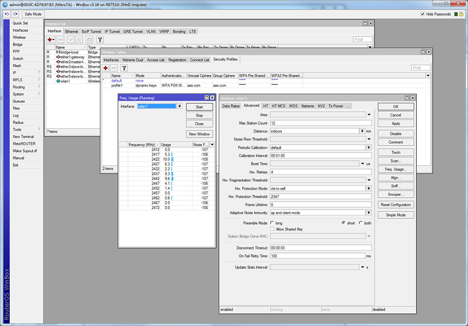Enable the Allow Shared Key checkbox
468x326 pixels.
(272, 229)
